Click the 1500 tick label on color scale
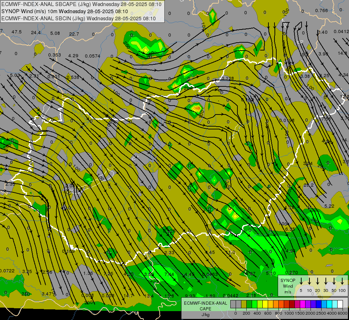Screen dimensions: 349x320 click(300, 313)
